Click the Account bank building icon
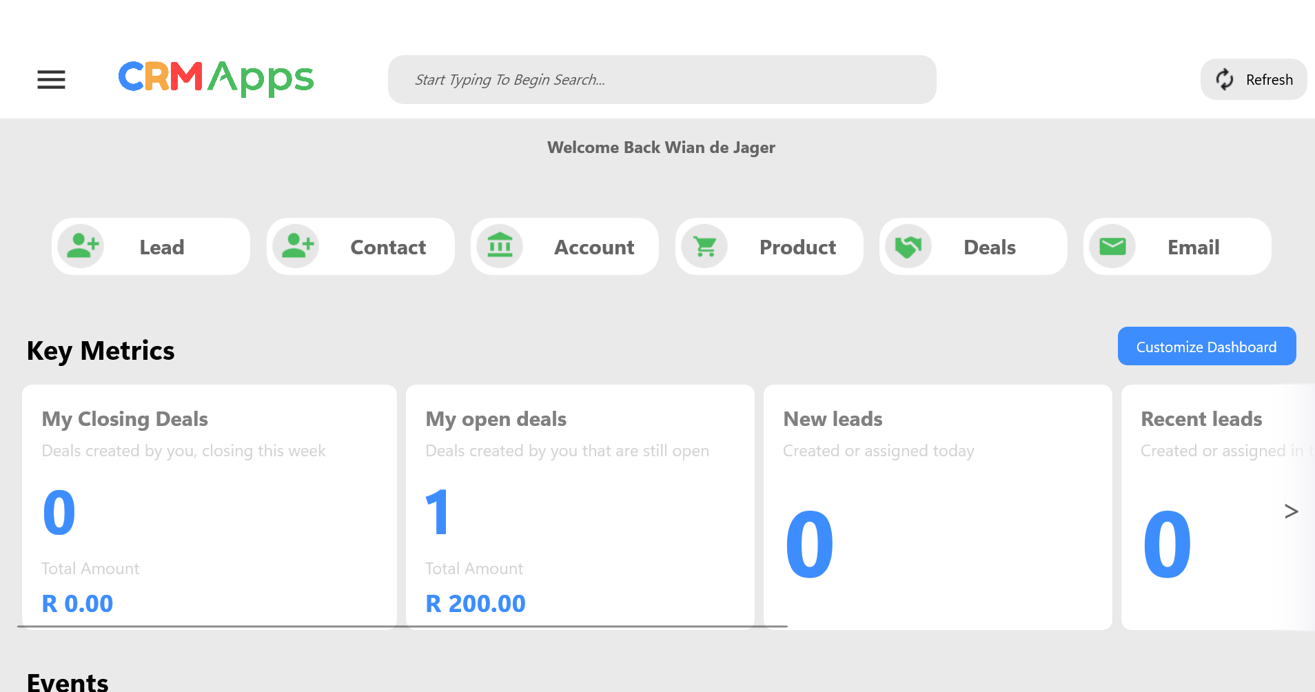The image size is (1315, 692). pos(500,247)
